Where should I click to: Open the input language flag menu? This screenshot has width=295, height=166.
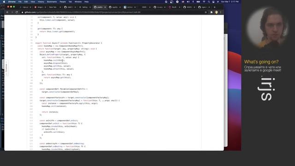coord(183,2)
